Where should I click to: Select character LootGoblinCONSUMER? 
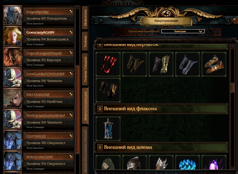coord(39,78)
